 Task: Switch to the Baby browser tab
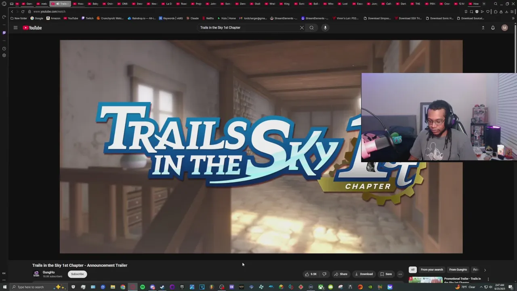(x=92, y=4)
